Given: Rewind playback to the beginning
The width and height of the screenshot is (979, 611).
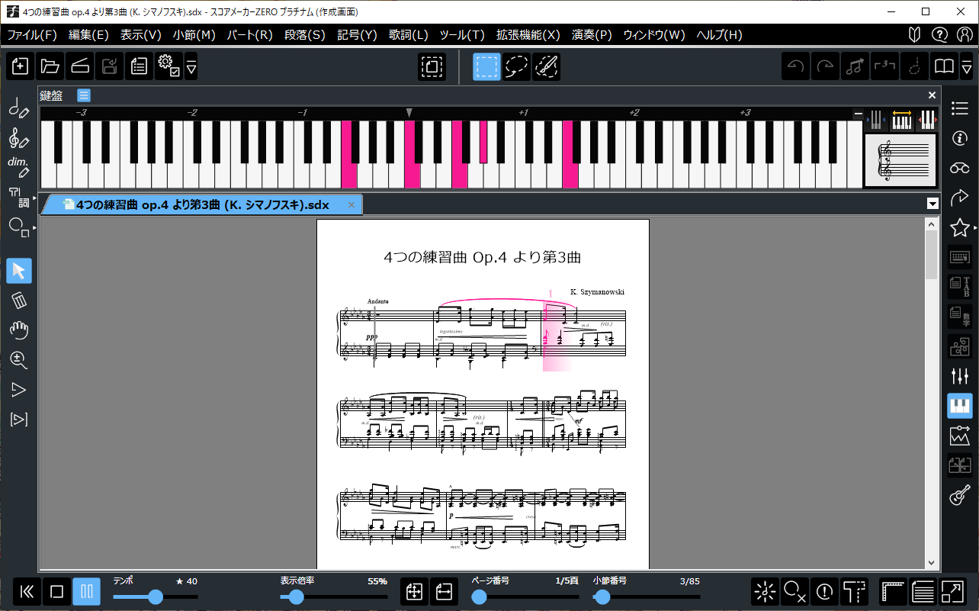Looking at the screenshot, I should [27, 591].
